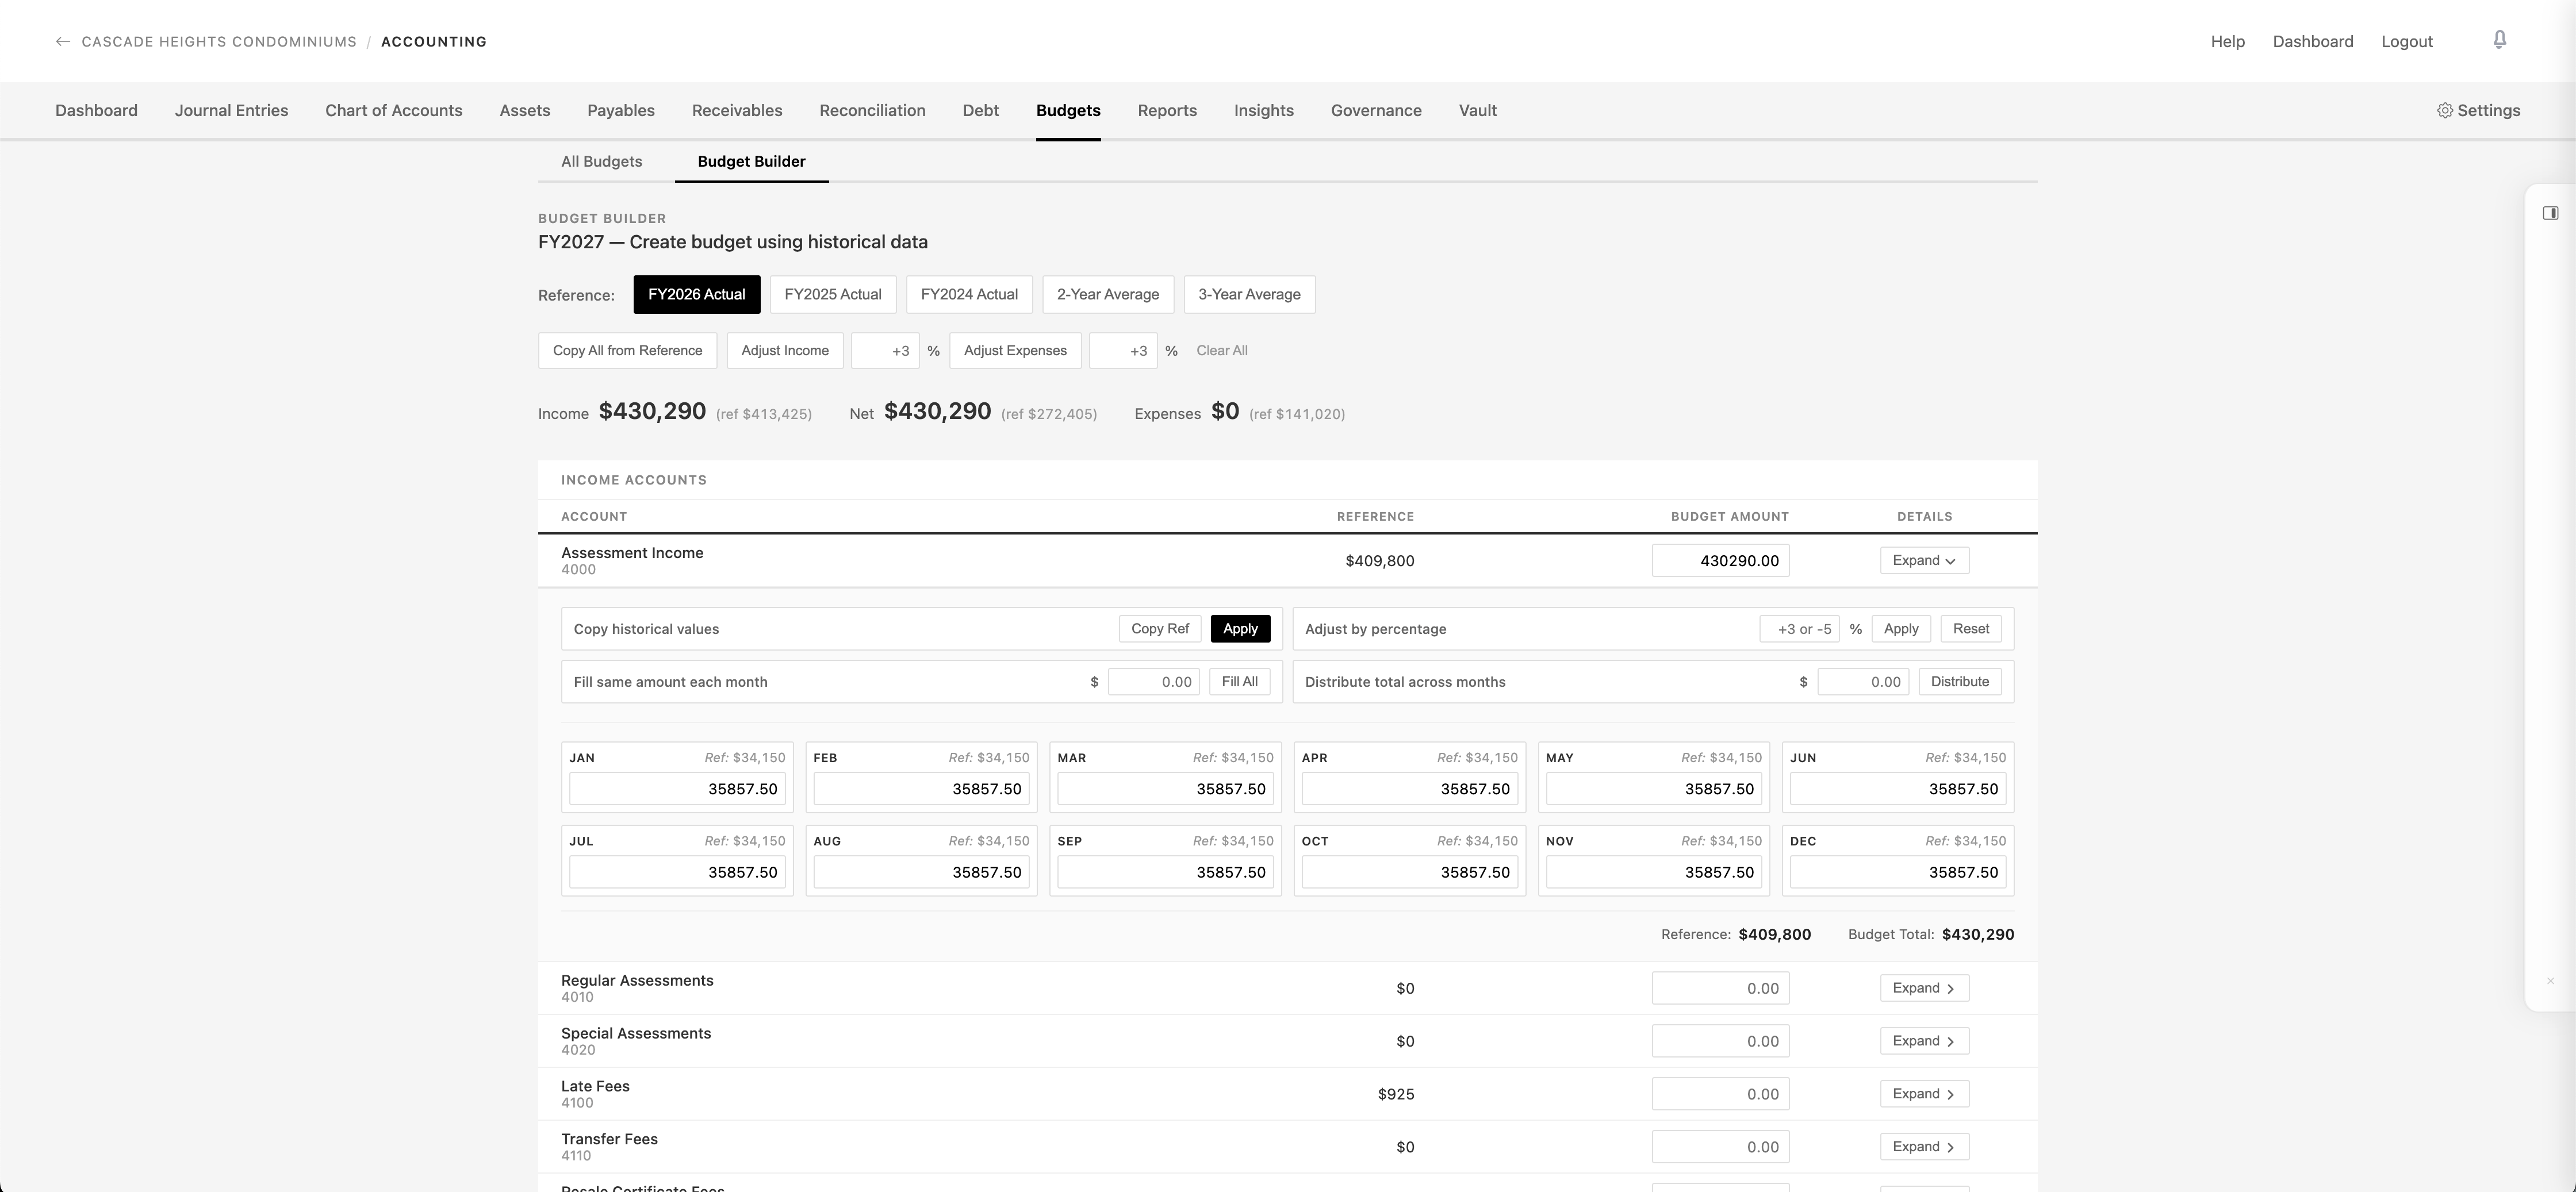Click the small X on the right edge panel
The height and width of the screenshot is (1192, 2576).
[x=2550, y=981]
